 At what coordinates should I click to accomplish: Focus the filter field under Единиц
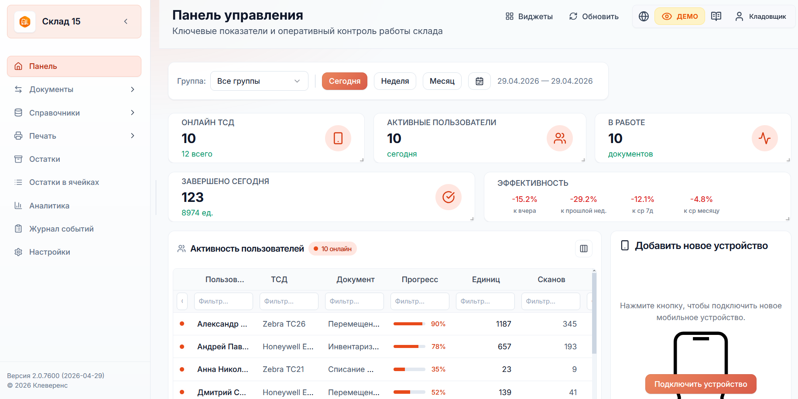click(x=485, y=301)
